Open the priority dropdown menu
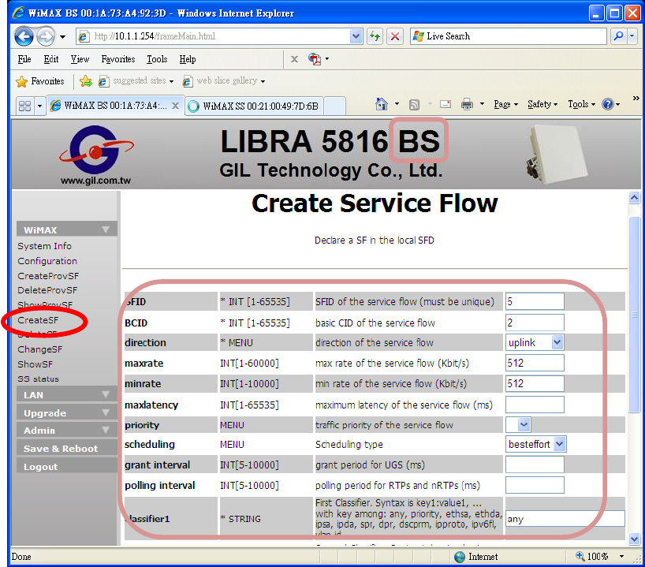The height and width of the screenshot is (567, 645). [518, 424]
